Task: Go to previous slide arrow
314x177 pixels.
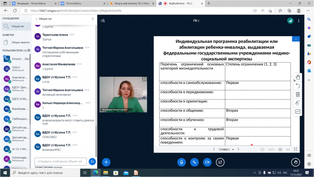Action: pos(214,149)
